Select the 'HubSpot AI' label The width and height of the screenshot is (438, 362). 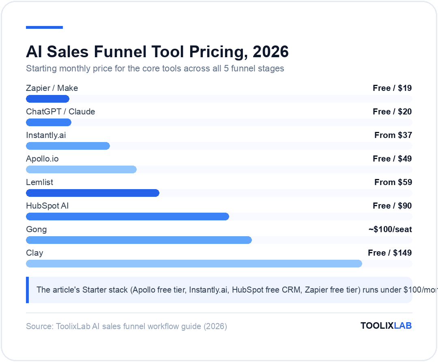tap(47, 206)
